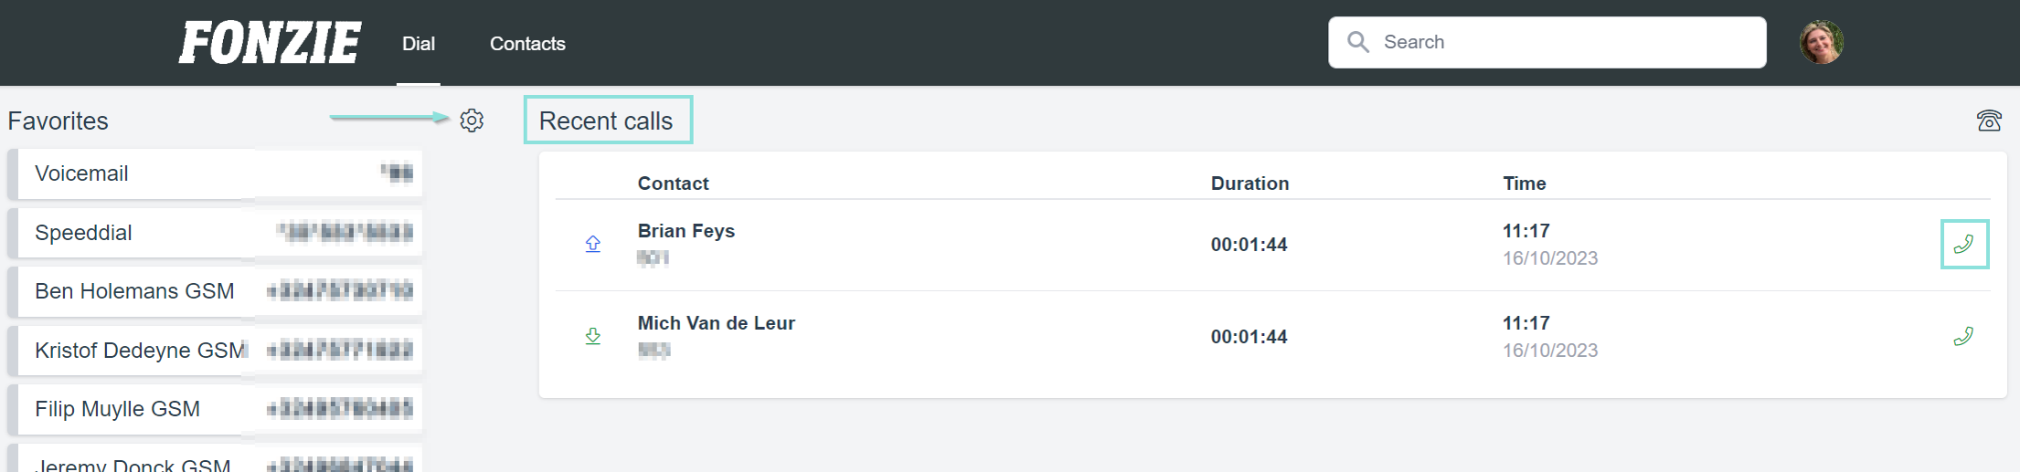Open Brian Feys contact name
Screen dimensions: 2020x472
tap(686, 231)
